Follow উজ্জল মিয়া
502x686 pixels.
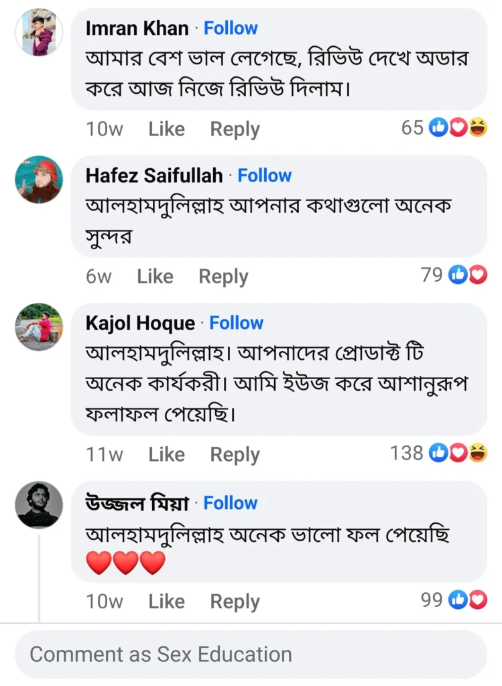click(x=230, y=502)
